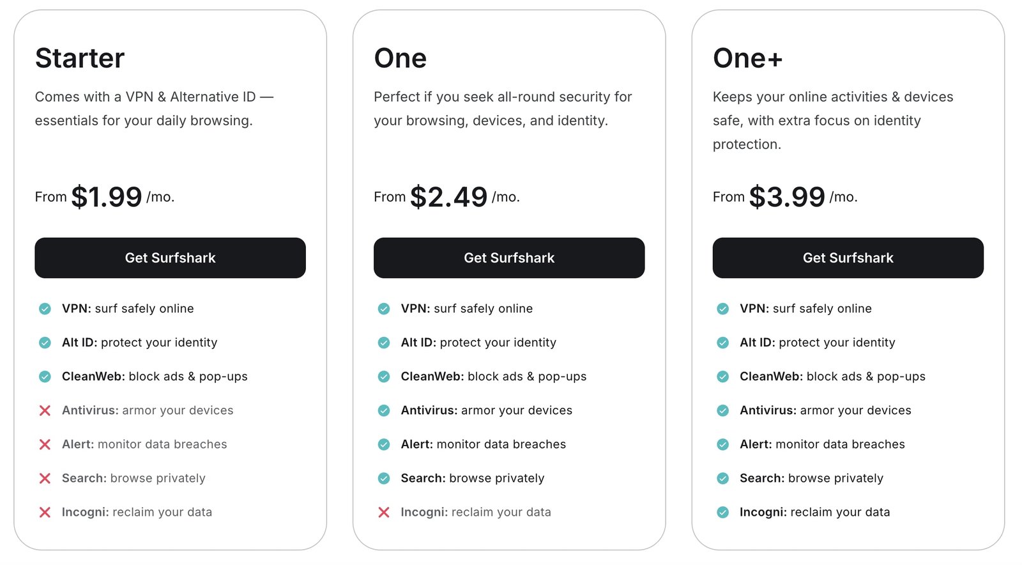Click the red X beside Starter Antivirus
The width and height of the screenshot is (1022, 565).
coord(45,410)
